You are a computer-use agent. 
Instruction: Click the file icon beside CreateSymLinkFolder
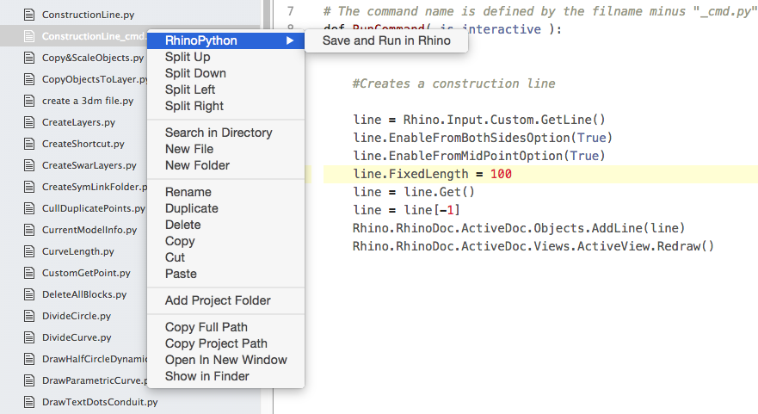(29, 187)
